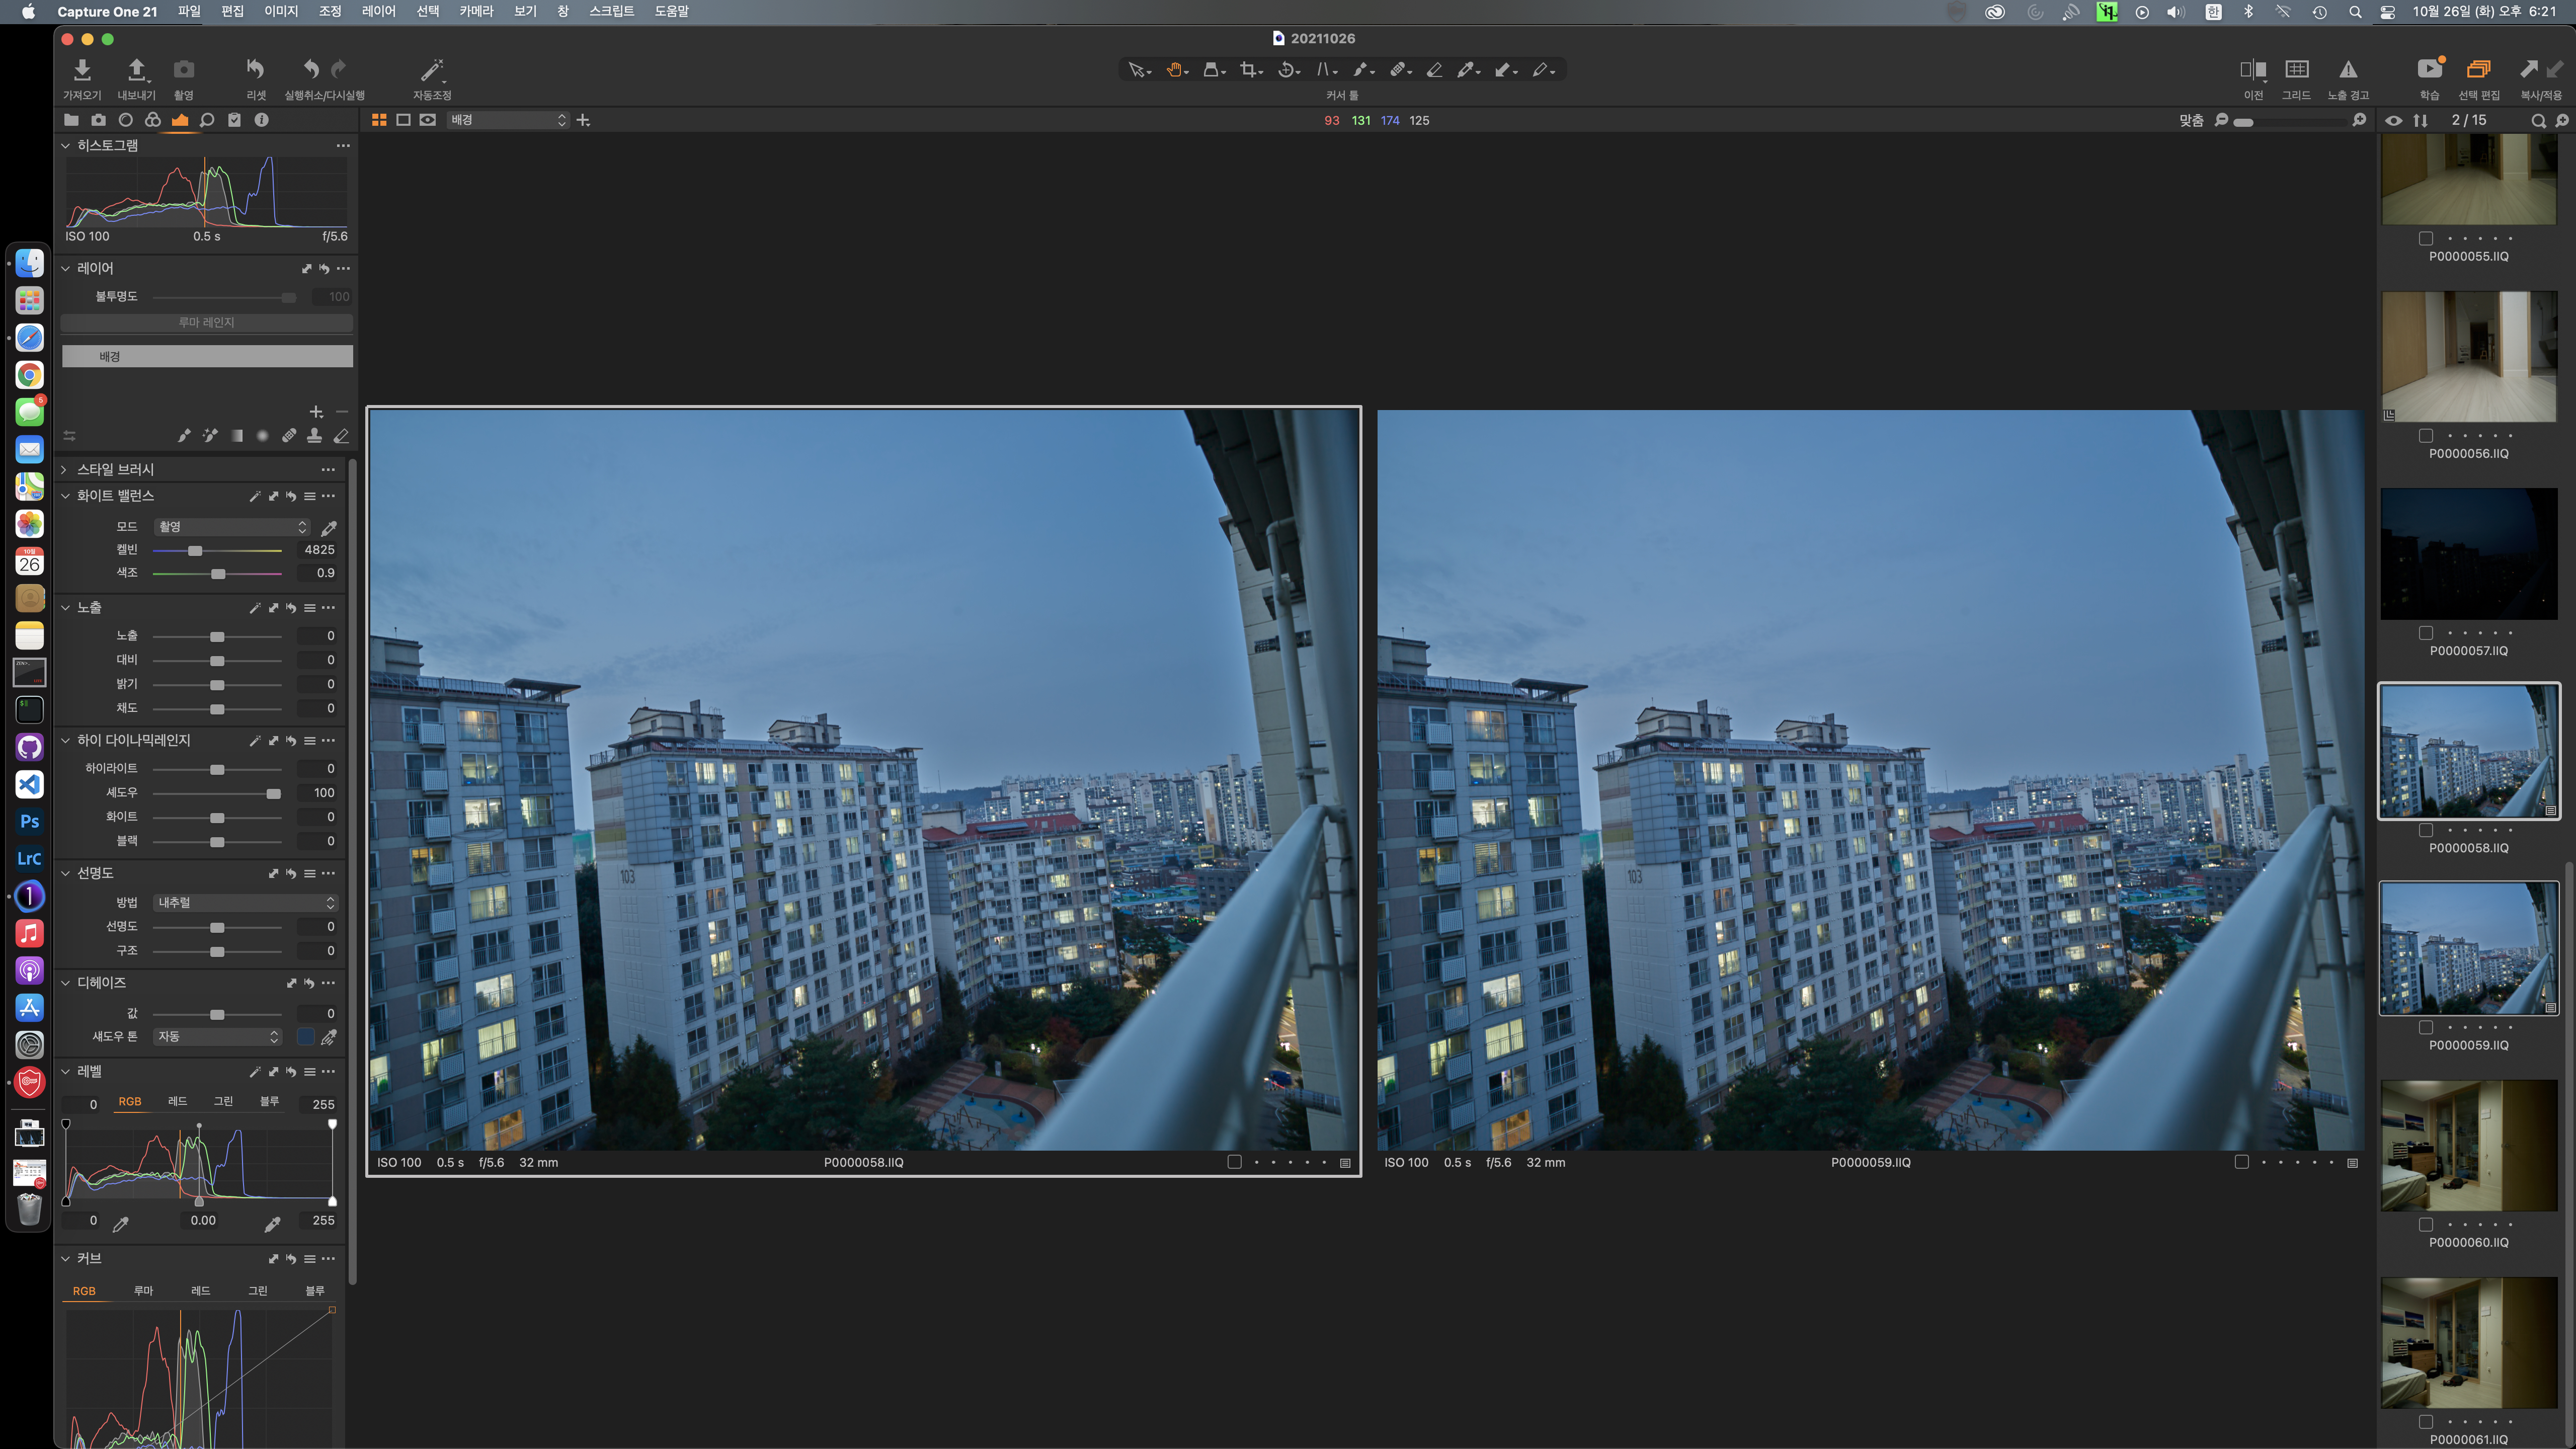Open Lightroom Classic from the Dock

click(29, 858)
